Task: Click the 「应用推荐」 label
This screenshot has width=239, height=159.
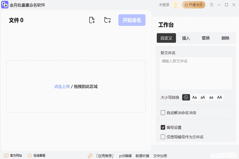Action: [105, 156]
